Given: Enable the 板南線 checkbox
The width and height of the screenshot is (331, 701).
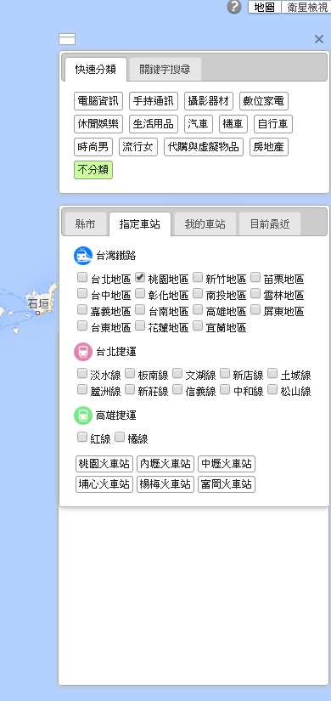Looking at the screenshot, I should [x=130, y=373].
